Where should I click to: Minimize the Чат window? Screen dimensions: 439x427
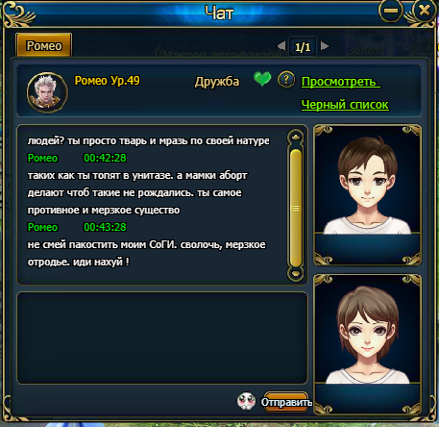coord(391,11)
